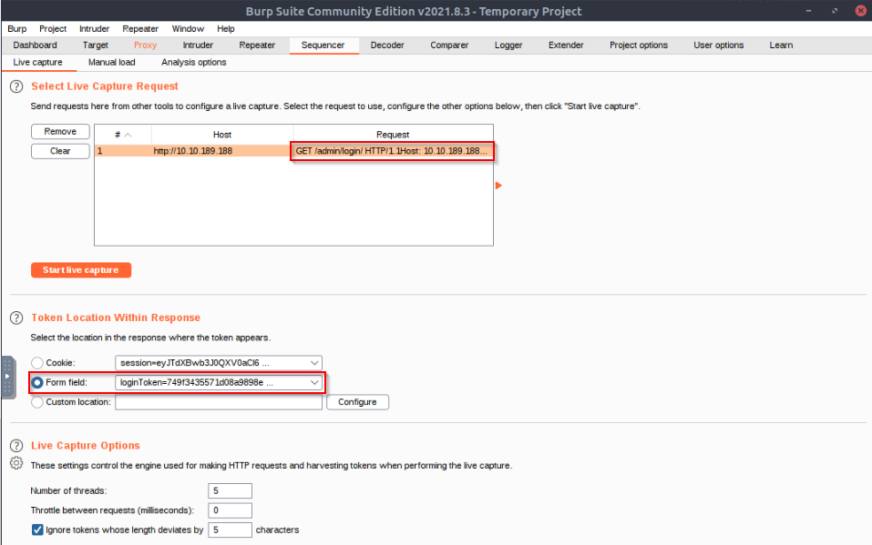The width and height of the screenshot is (872, 545).
Task: Open the Learn tab
Action: click(x=781, y=45)
